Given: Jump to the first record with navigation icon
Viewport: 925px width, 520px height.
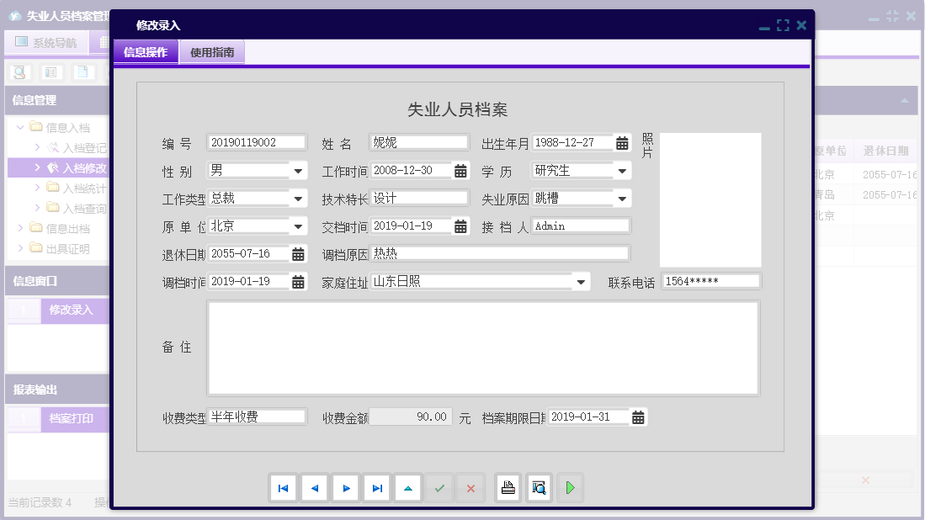Looking at the screenshot, I should tap(284, 487).
